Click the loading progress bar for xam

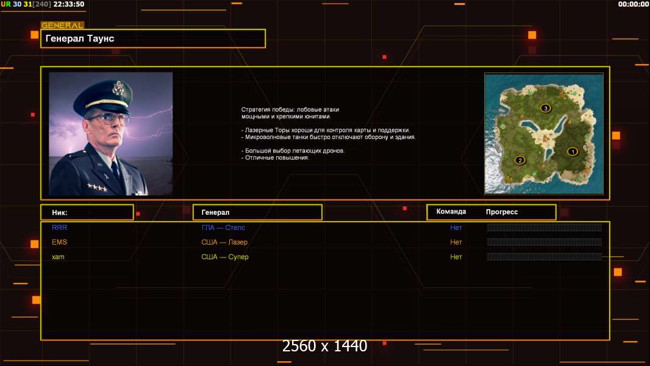point(545,257)
